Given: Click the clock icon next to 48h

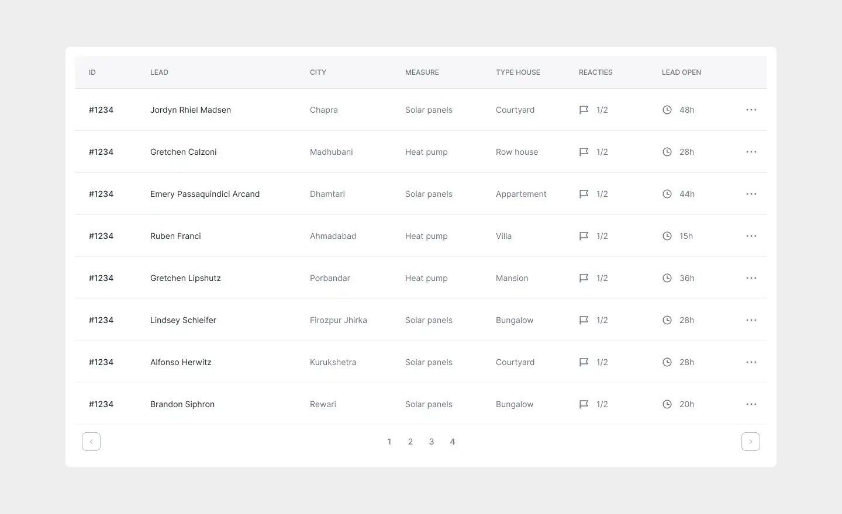Looking at the screenshot, I should pos(667,110).
